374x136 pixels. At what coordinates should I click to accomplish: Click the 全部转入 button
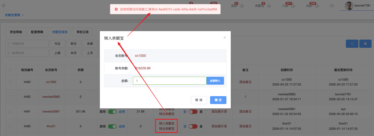pyautogui.click(x=215, y=81)
